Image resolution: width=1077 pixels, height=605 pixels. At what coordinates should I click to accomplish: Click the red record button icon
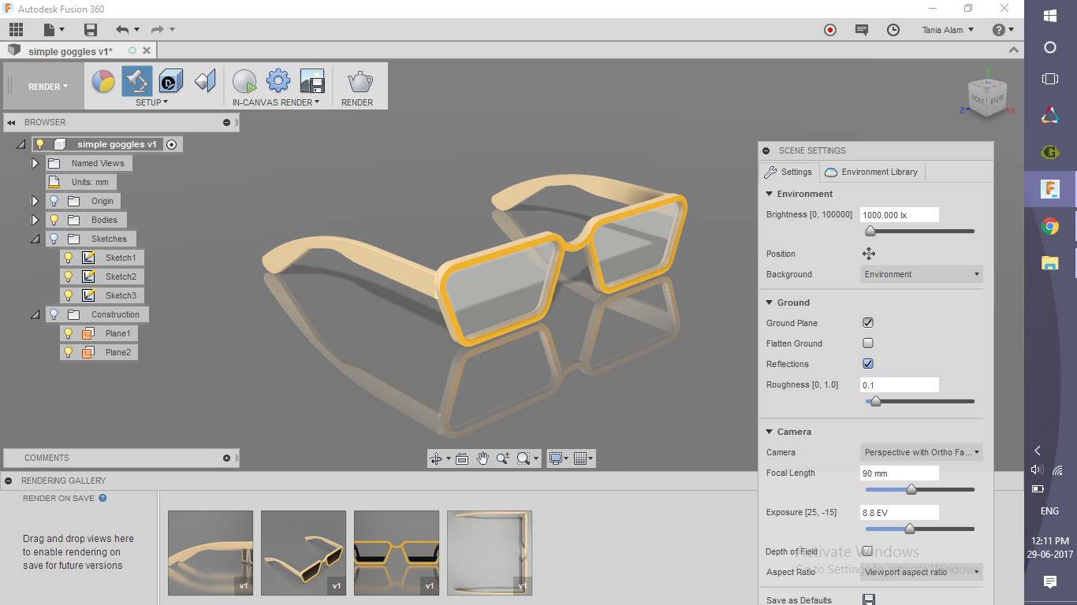[830, 30]
